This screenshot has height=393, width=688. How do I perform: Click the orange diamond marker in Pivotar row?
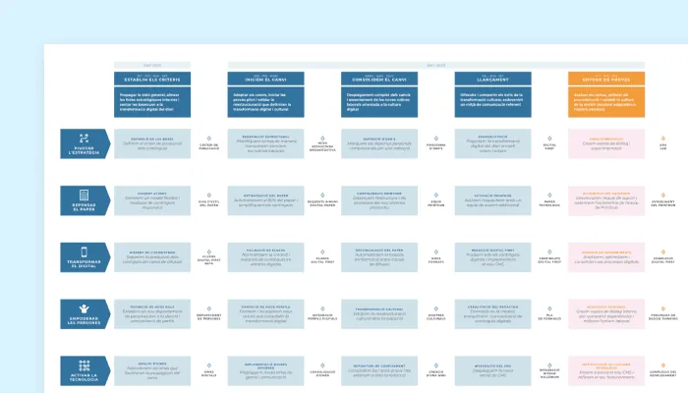(x=663, y=139)
